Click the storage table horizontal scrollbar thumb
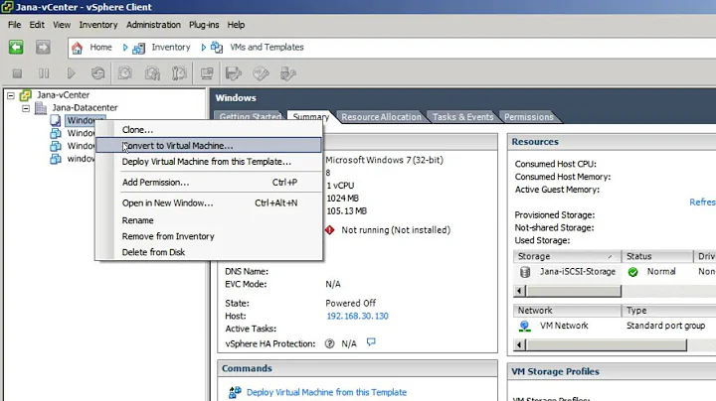Screen dimensions: 716x401 [574, 291]
